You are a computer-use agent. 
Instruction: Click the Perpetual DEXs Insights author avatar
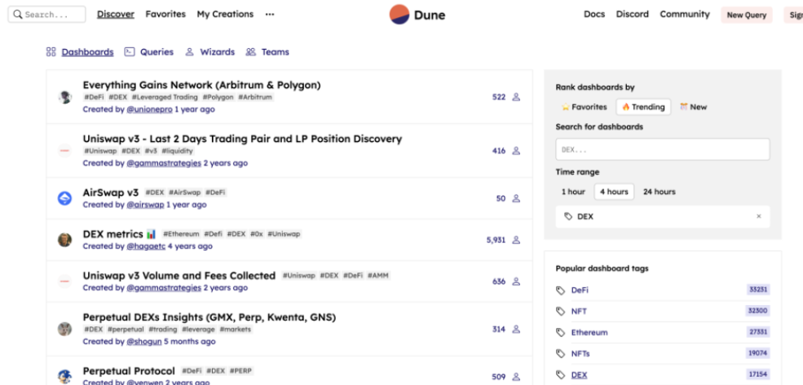pos(64,329)
